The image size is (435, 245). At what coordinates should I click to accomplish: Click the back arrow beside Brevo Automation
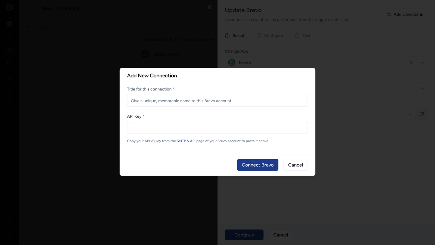[x=28, y=8]
